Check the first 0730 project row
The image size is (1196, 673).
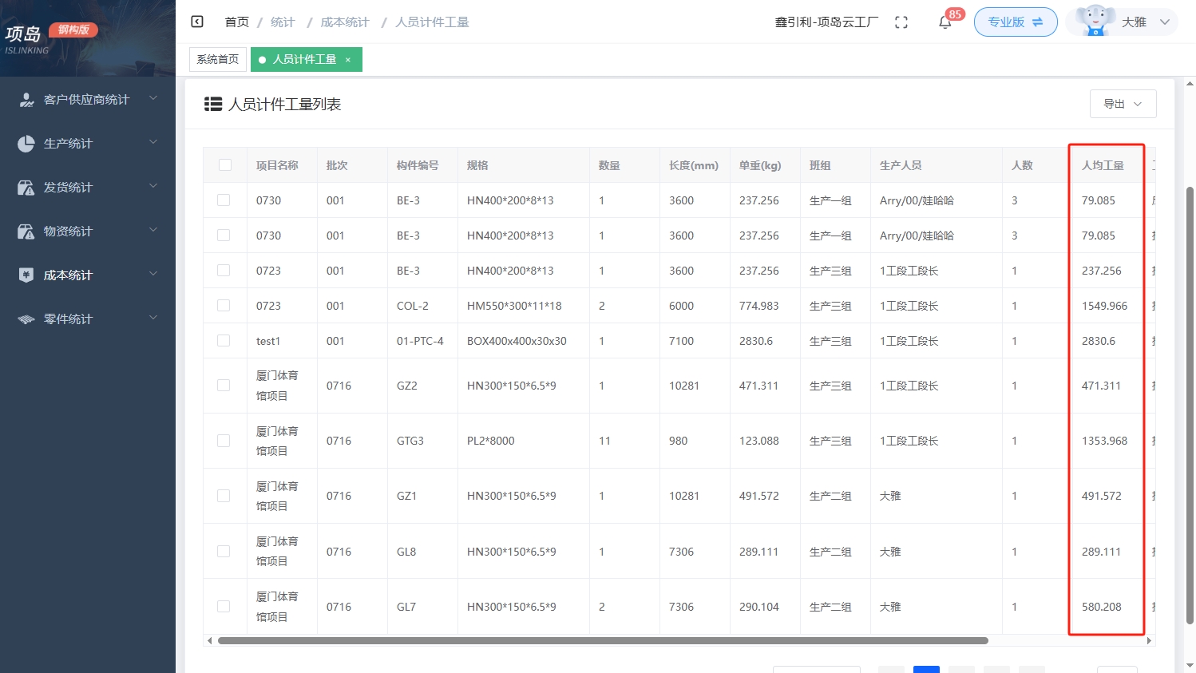tap(224, 200)
